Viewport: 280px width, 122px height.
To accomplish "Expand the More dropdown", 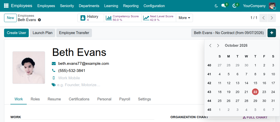I will coord(185,18).
